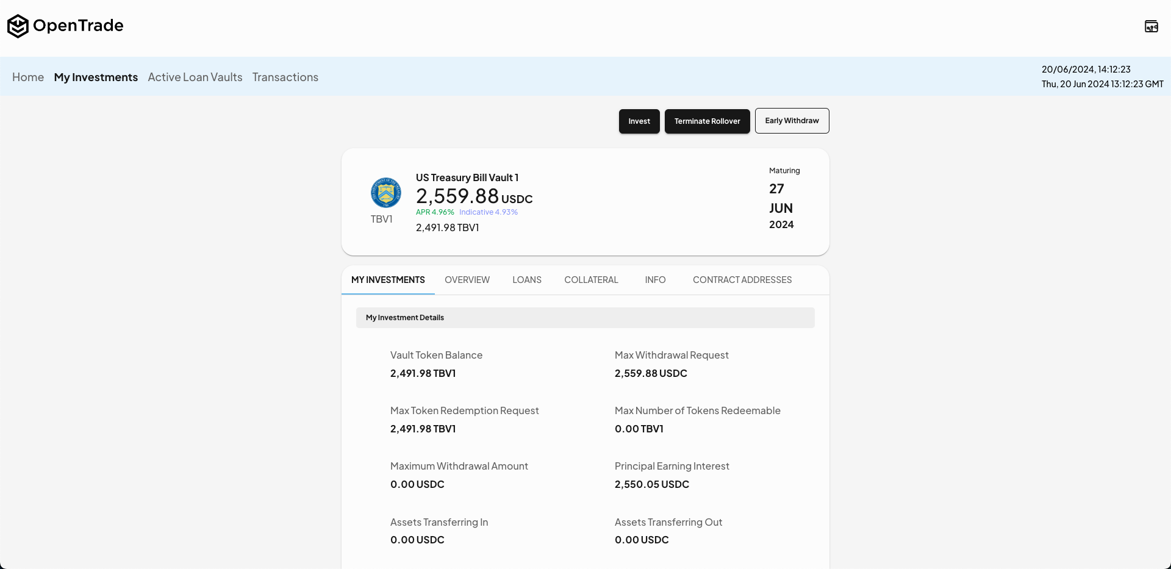The height and width of the screenshot is (569, 1171).
Task: Click the Max Number of Tokens Redeemable label
Action: click(698, 410)
